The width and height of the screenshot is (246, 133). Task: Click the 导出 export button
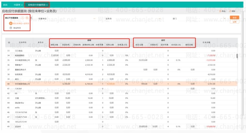pos(222,11)
